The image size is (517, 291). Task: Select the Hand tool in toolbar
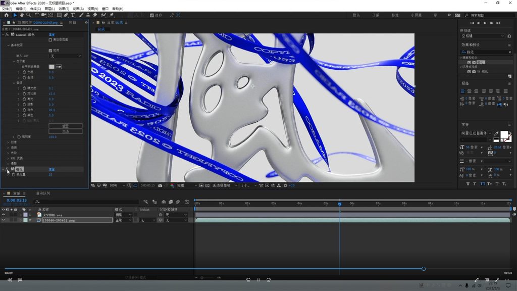click(22, 15)
